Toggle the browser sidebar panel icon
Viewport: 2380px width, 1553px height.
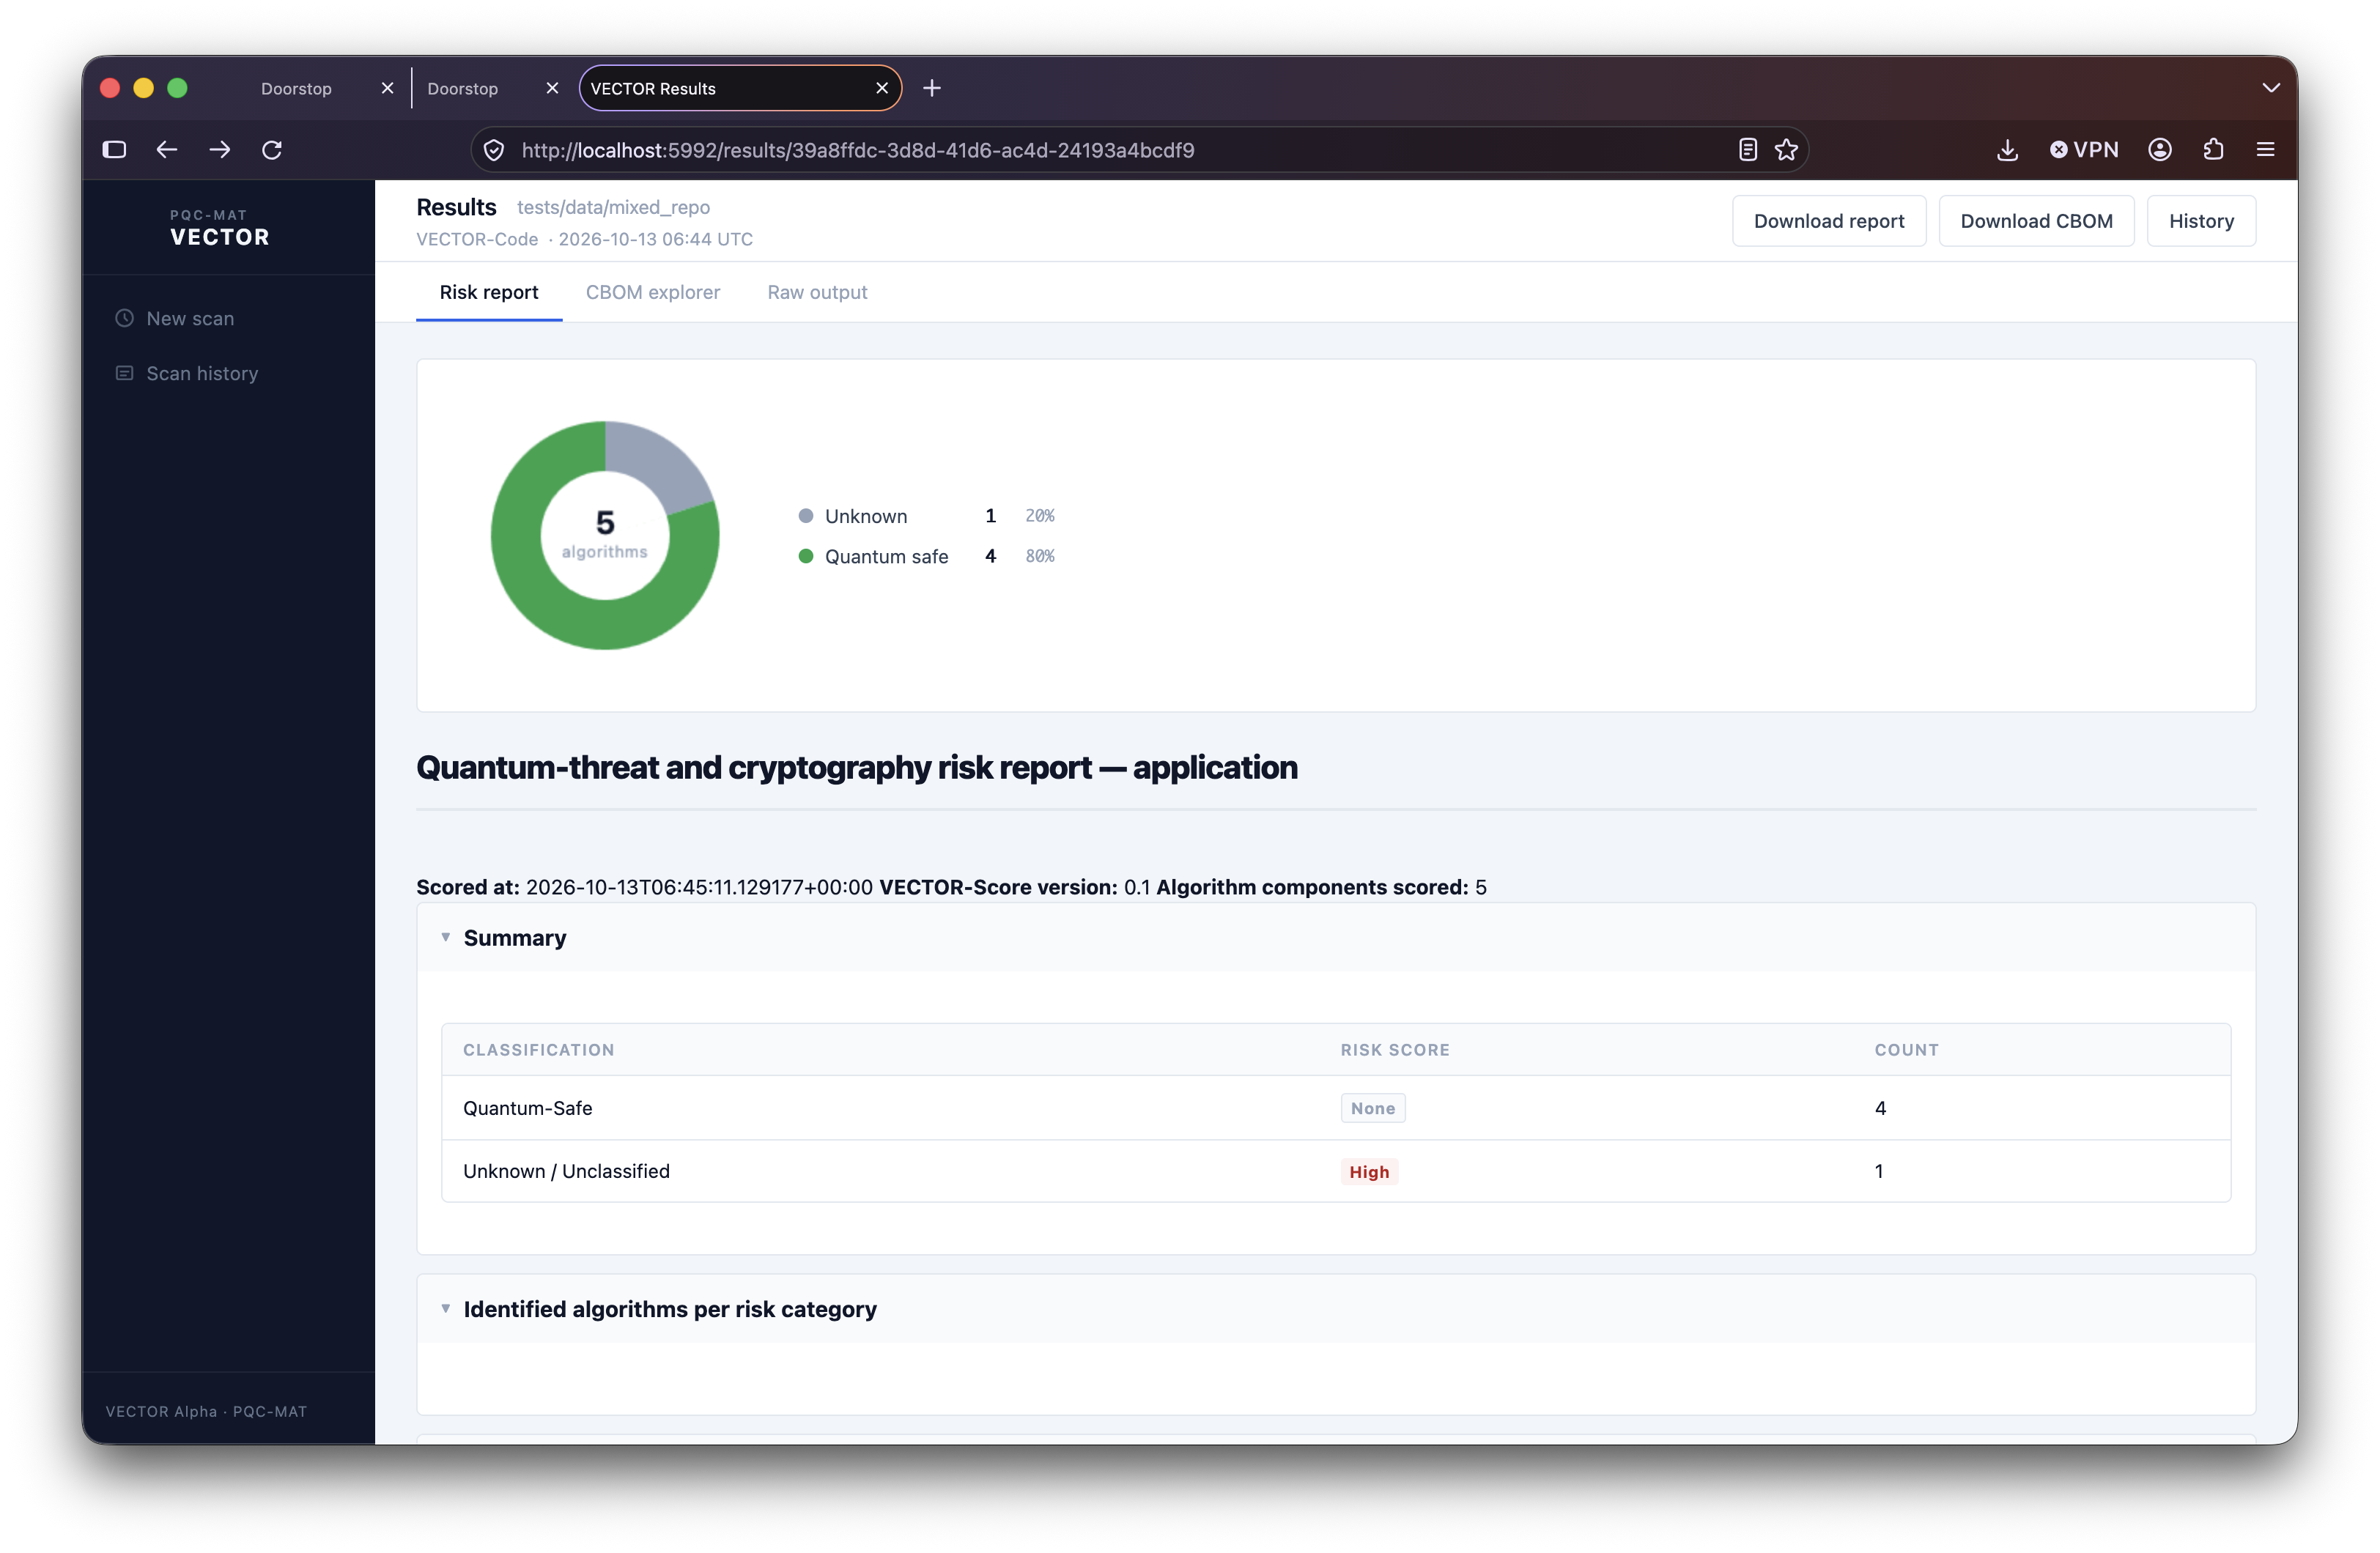[x=114, y=150]
